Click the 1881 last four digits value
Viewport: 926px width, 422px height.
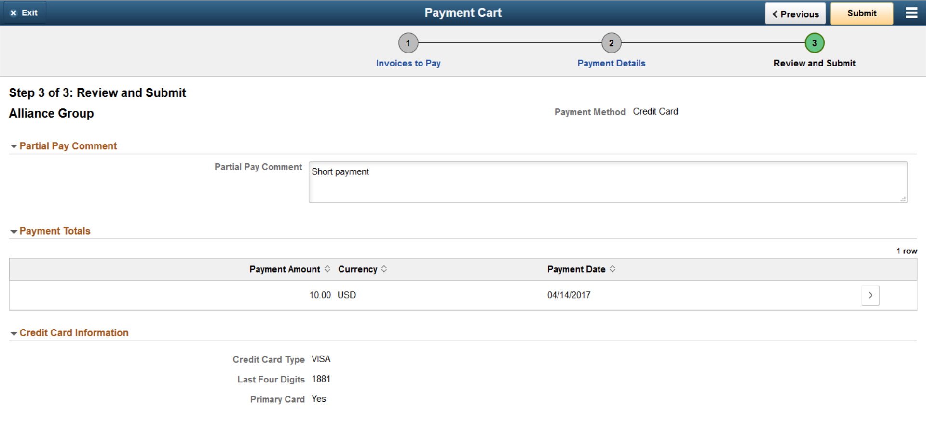[x=321, y=379]
